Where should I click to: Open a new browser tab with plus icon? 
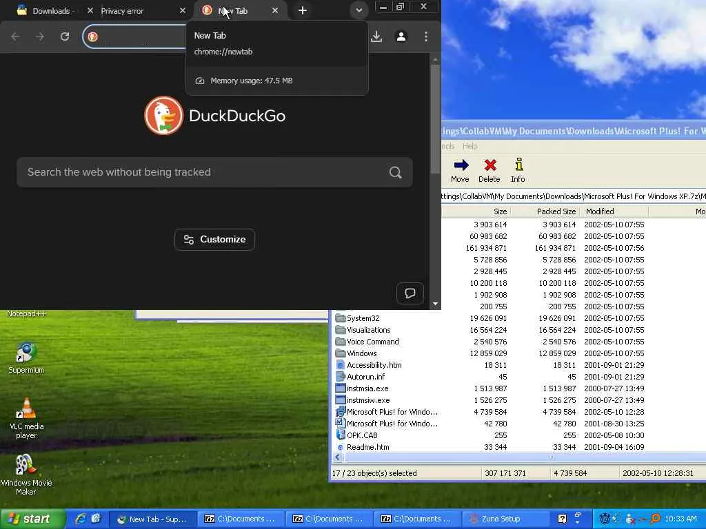pos(303,10)
